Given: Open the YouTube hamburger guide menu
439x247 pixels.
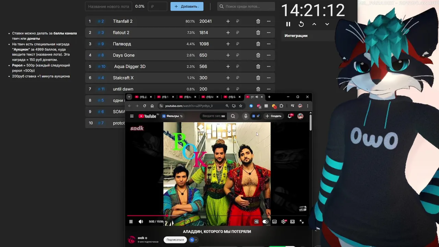Looking at the screenshot, I should pos(132,116).
